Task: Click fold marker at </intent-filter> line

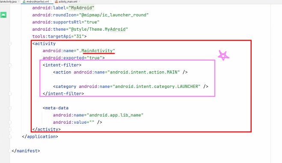Action: point(10,93)
